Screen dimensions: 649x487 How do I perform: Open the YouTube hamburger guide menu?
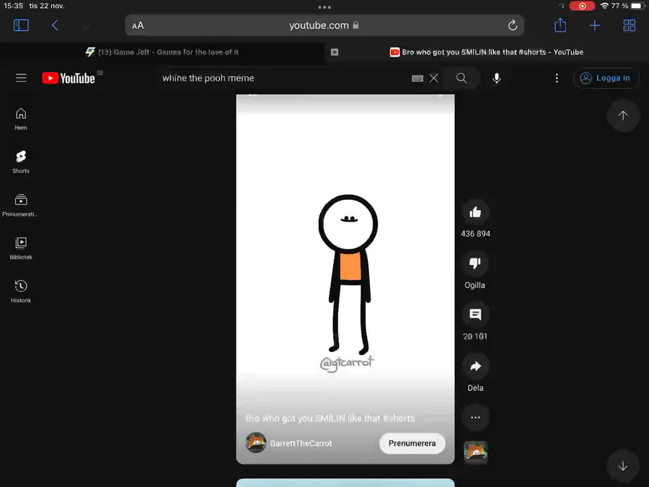(21, 78)
